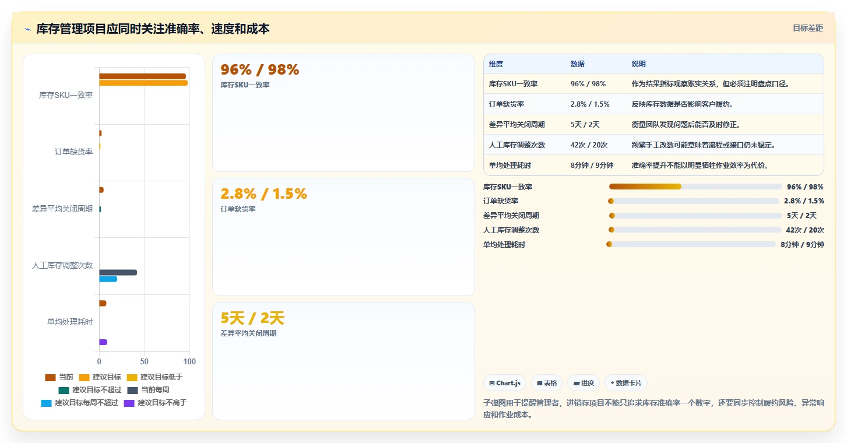Click the lightning icon beside the slide title
Screen dimensions: 847x443
(27, 29)
